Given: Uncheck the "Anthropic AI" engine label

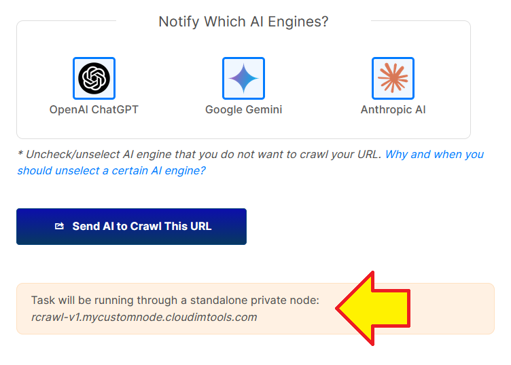Looking at the screenshot, I should [393, 109].
